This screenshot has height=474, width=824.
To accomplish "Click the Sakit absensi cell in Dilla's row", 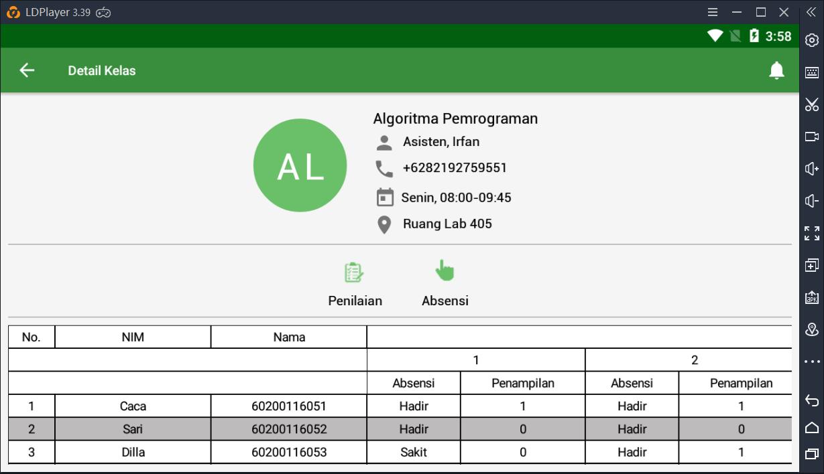I will click(414, 452).
